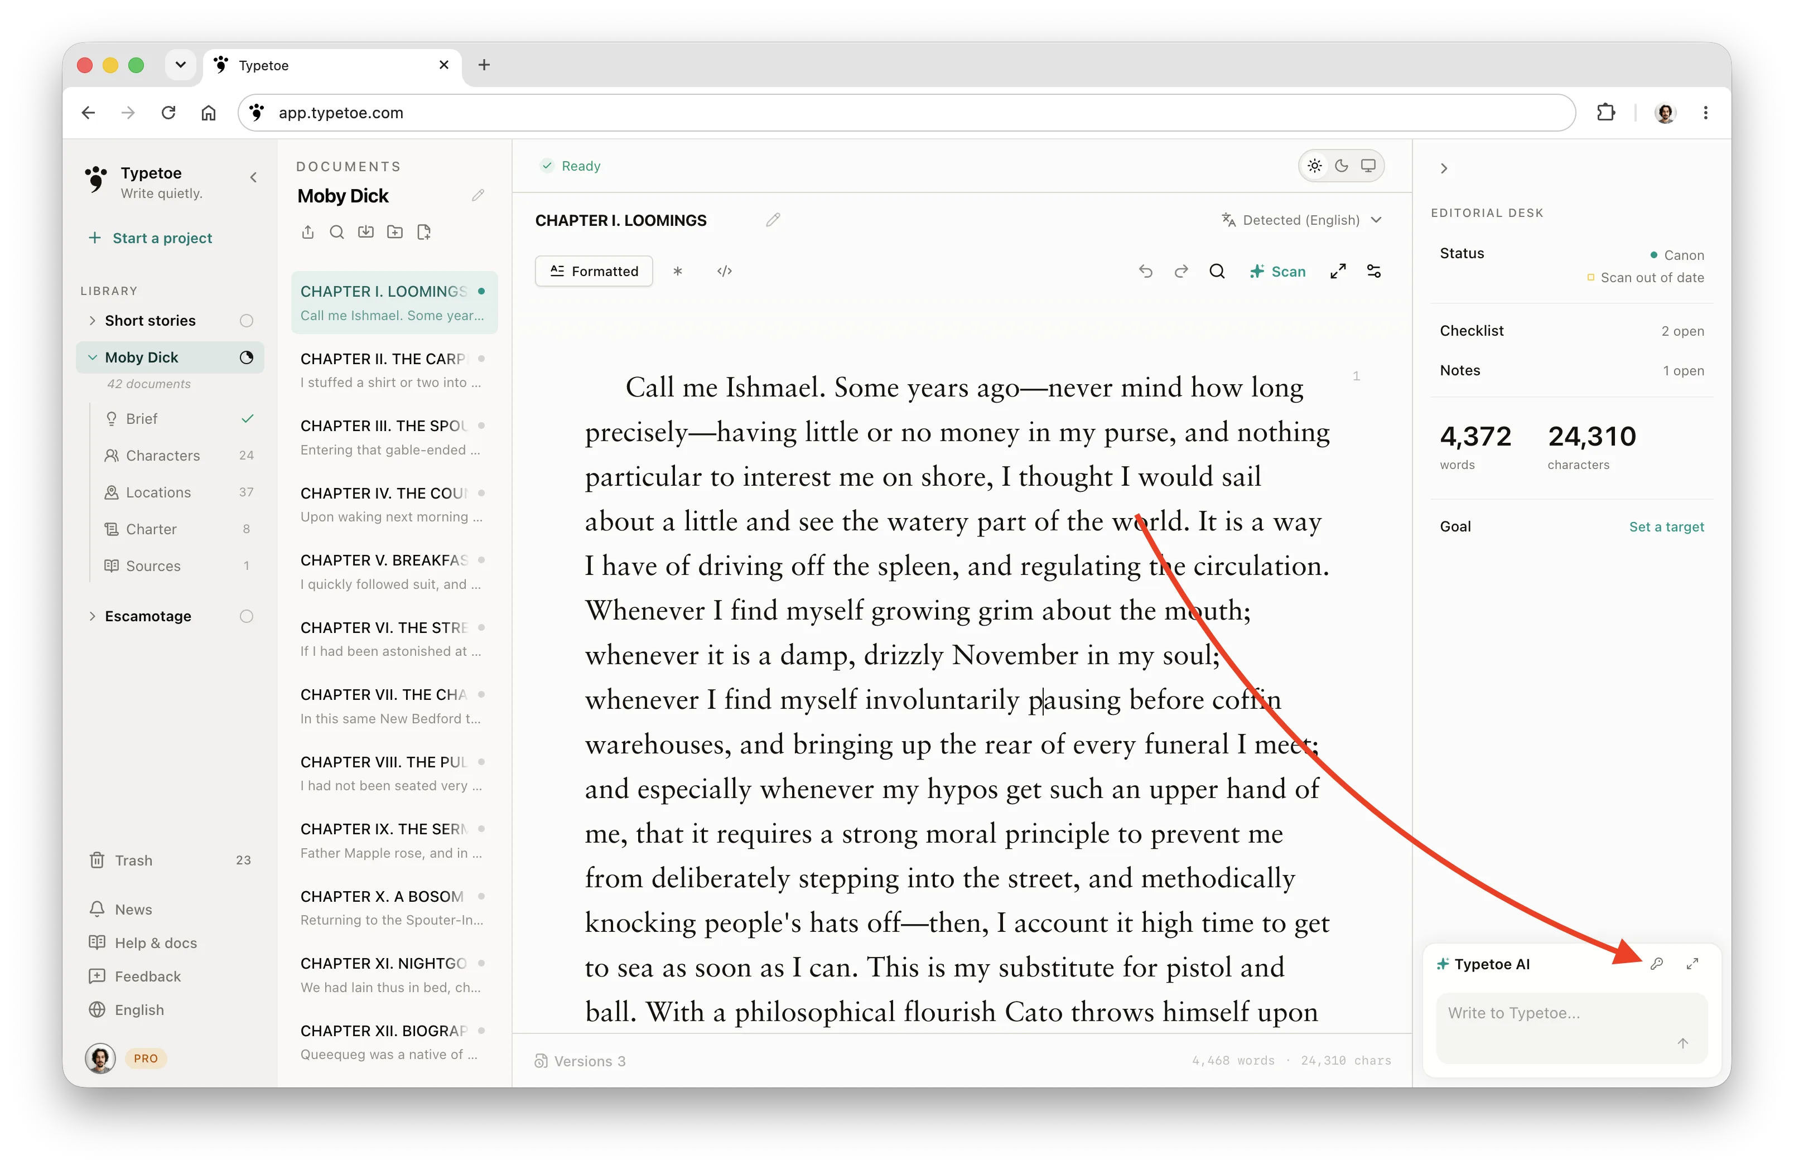Toggle the Moby Dick progress circle
The height and width of the screenshot is (1170, 1794).
247,357
